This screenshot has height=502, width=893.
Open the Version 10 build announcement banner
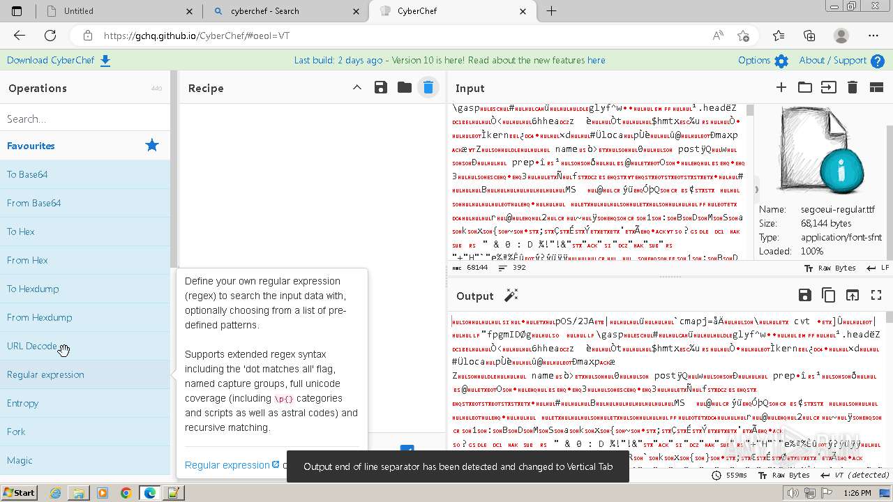[x=449, y=61]
